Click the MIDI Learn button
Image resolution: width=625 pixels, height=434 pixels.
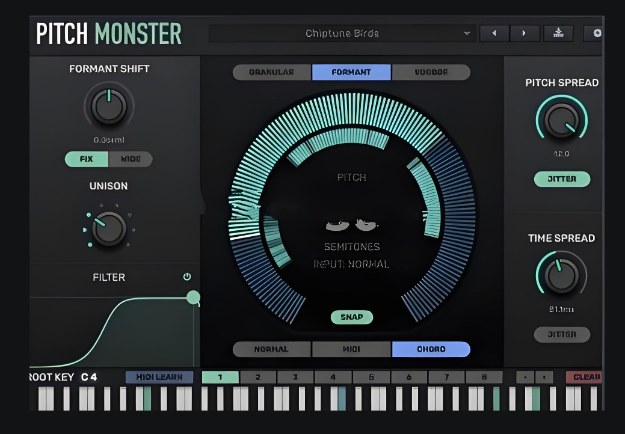click(159, 377)
